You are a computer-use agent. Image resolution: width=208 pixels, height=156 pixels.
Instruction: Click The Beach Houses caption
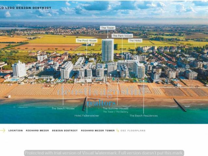[63, 108]
